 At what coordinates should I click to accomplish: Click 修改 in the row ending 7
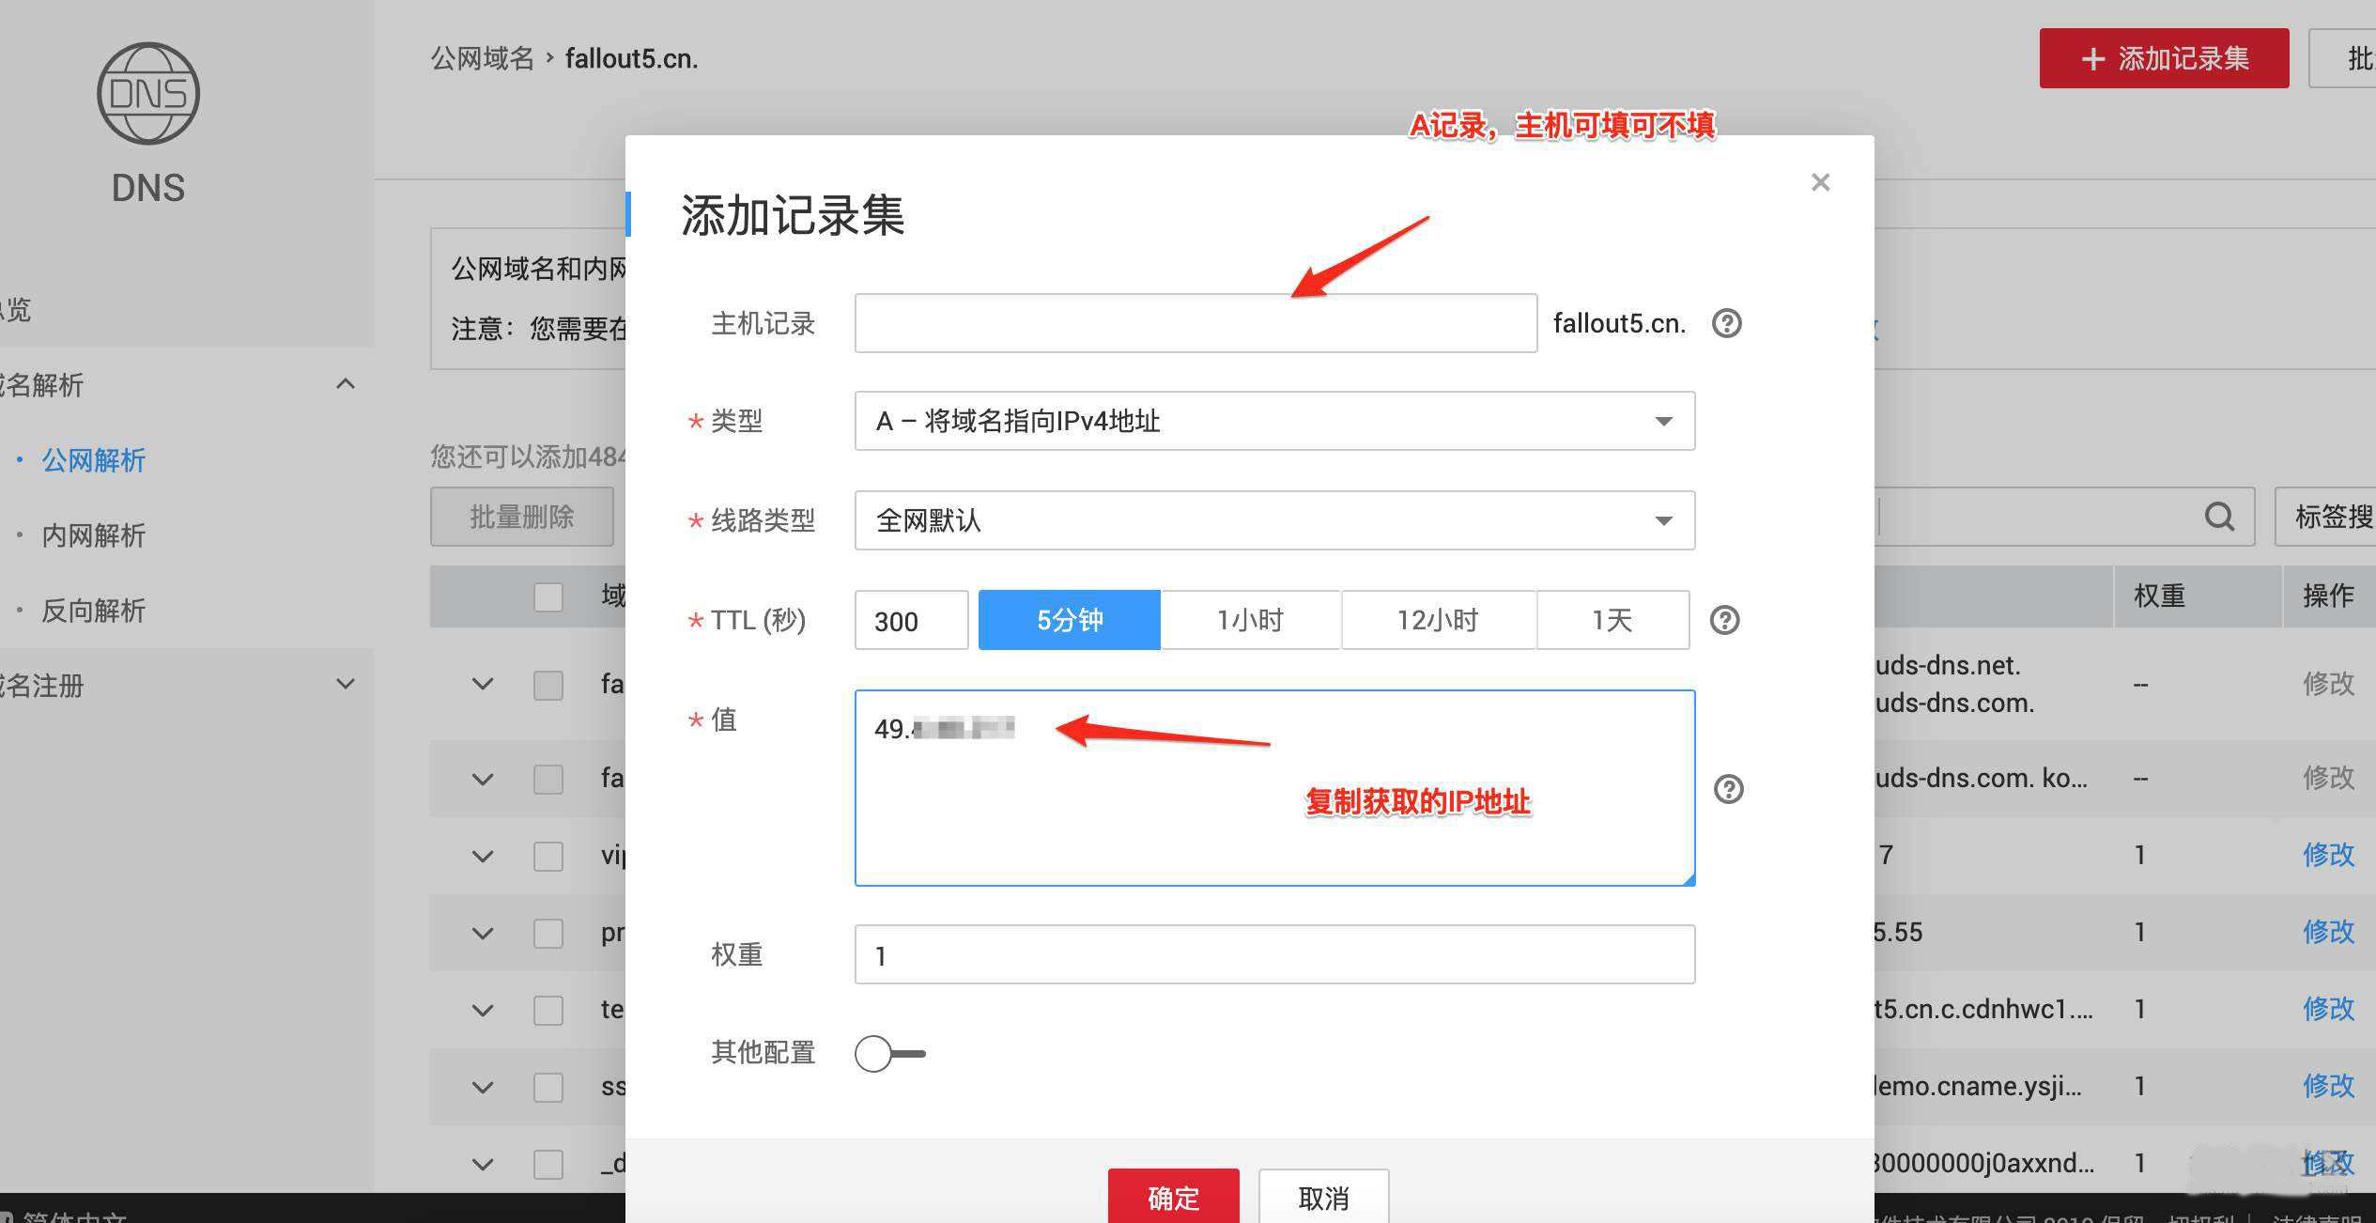(2328, 855)
